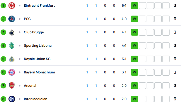Select the grey status dot beside Royale Union SG
The height and width of the screenshot is (104, 181).
pos(20,59)
